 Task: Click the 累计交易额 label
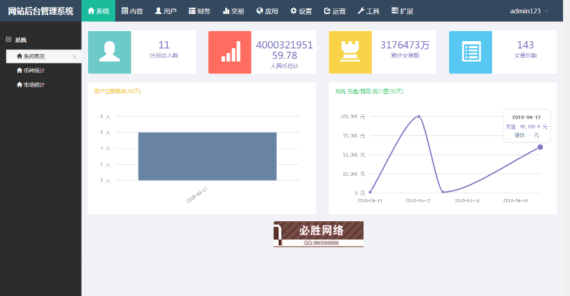coord(405,55)
